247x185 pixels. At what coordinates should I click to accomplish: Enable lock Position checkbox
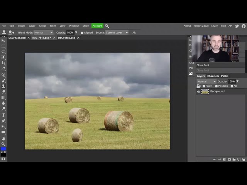[x=216, y=86]
